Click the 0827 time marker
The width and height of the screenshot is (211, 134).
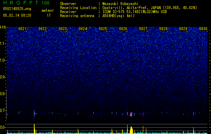143,29
